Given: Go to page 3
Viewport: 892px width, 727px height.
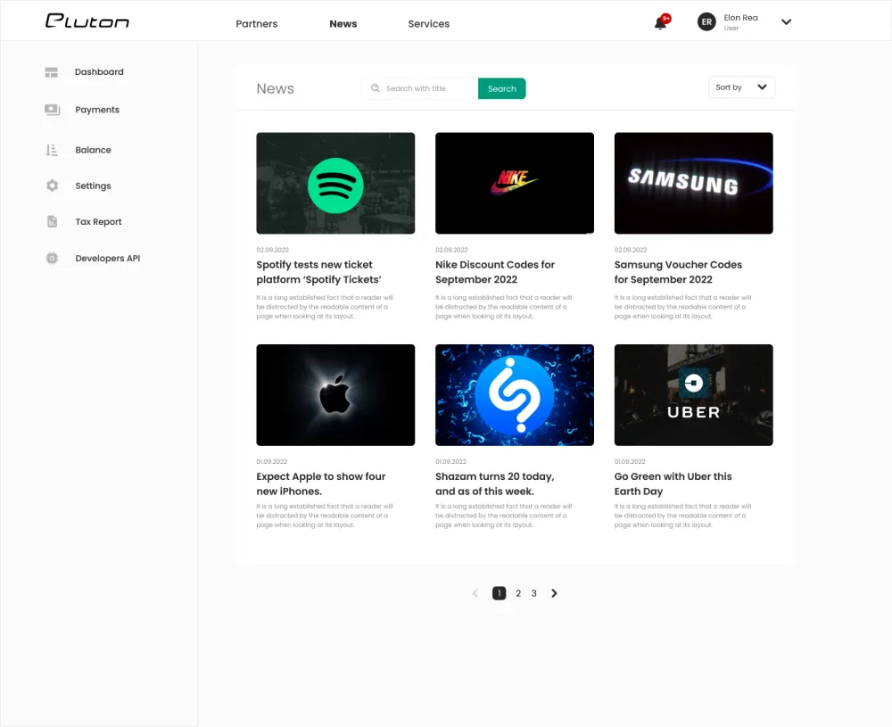Looking at the screenshot, I should coord(533,593).
